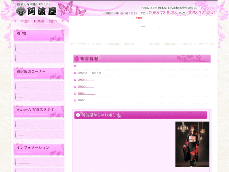Click the second sub-item under Away-A 写真スタジオ
Viewport: 229px width, 172px height.
[39, 134]
